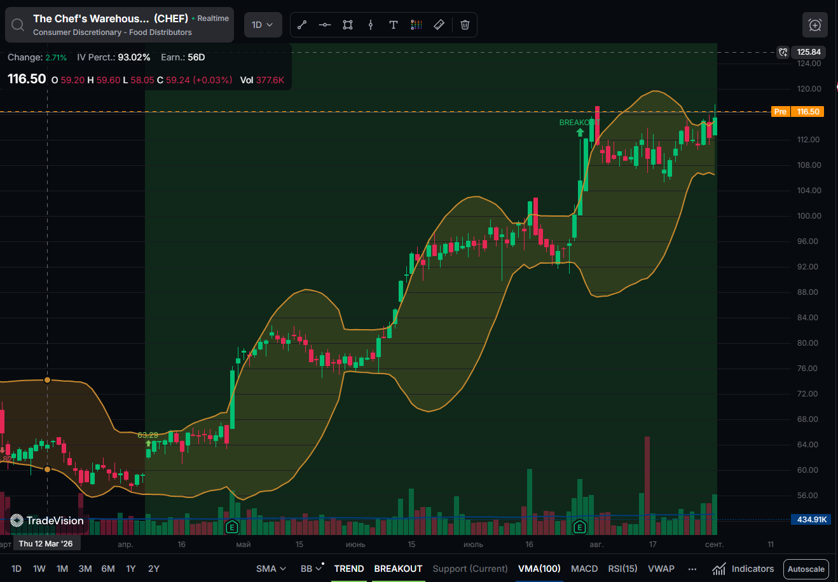Select the ruler measure tool
Screen dimensions: 838x582
tap(439, 25)
